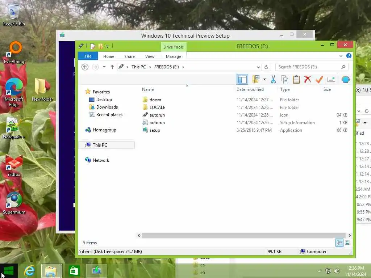Switch to the Share ribbon tab
Screen dimensions: 371x278
(129, 56)
